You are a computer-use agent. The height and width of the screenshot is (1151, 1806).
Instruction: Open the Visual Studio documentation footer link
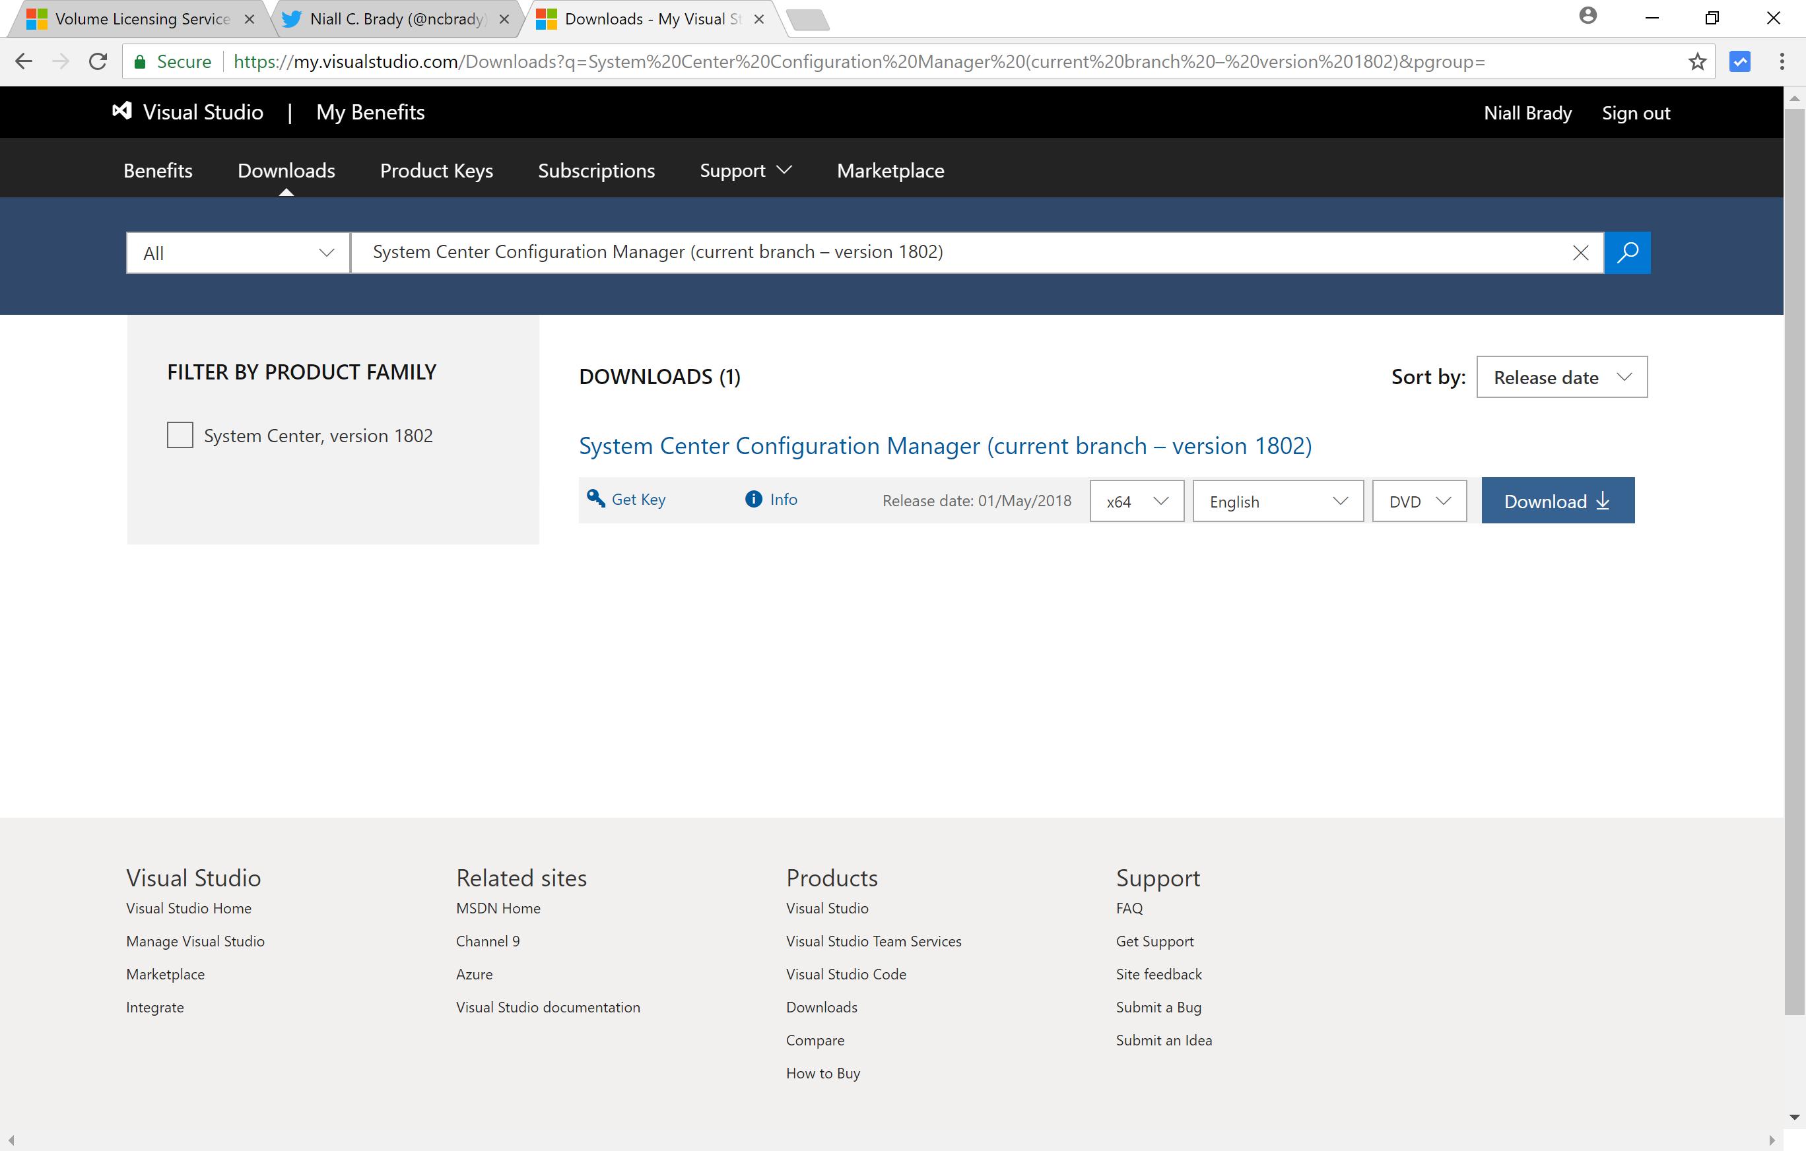tap(547, 1006)
